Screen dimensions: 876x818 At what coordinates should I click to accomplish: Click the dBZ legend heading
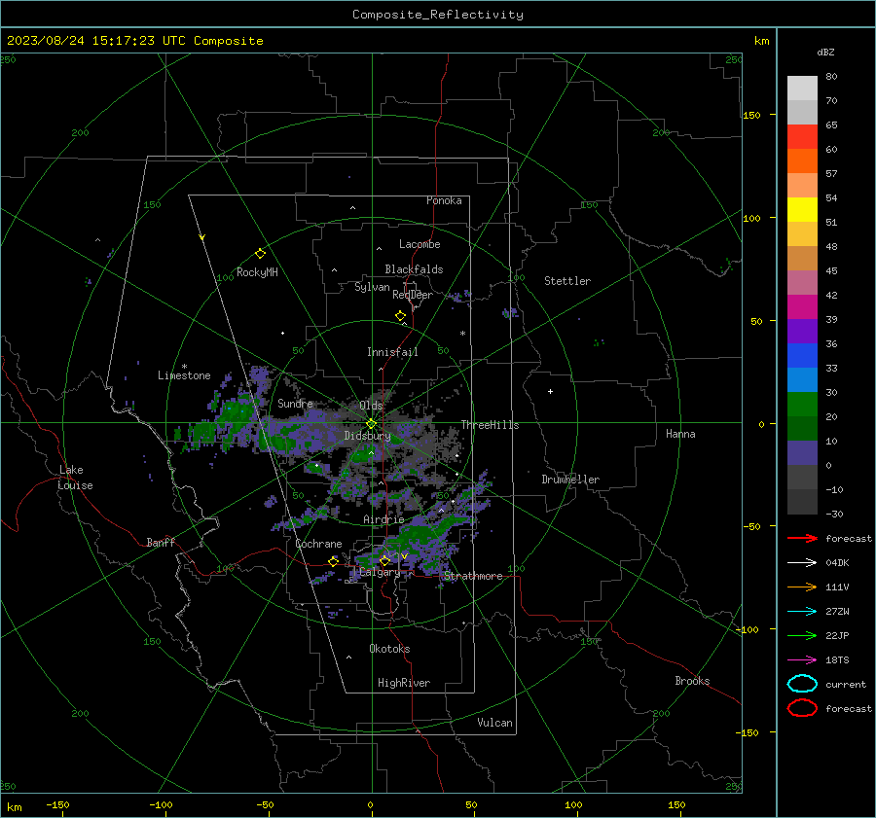click(825, 52)
